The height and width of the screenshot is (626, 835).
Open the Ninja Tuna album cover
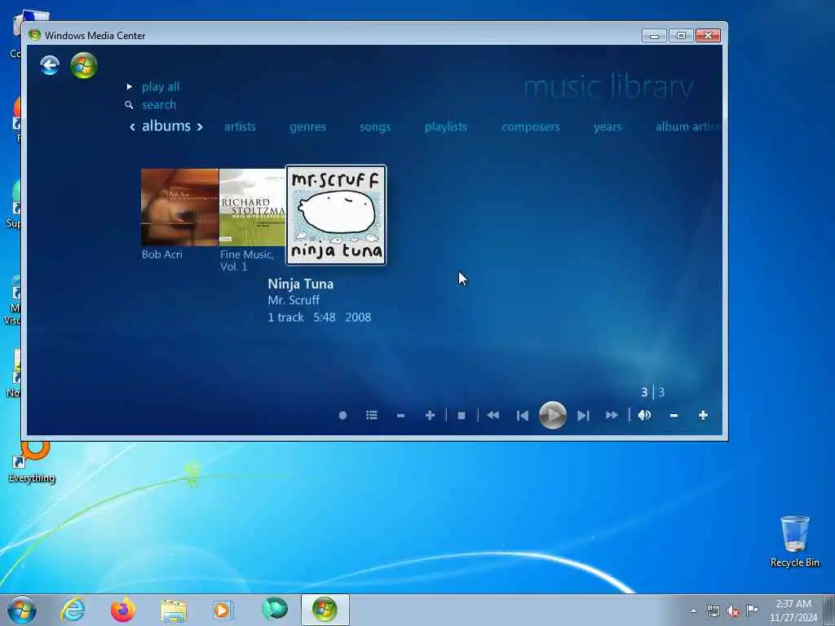336,214
